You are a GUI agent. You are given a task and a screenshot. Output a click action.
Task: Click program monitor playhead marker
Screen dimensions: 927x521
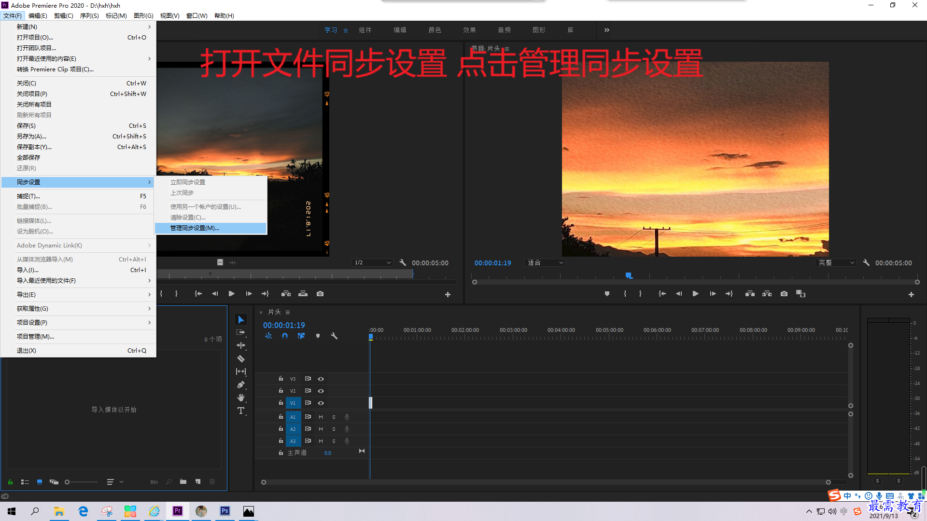click(629, 275)
